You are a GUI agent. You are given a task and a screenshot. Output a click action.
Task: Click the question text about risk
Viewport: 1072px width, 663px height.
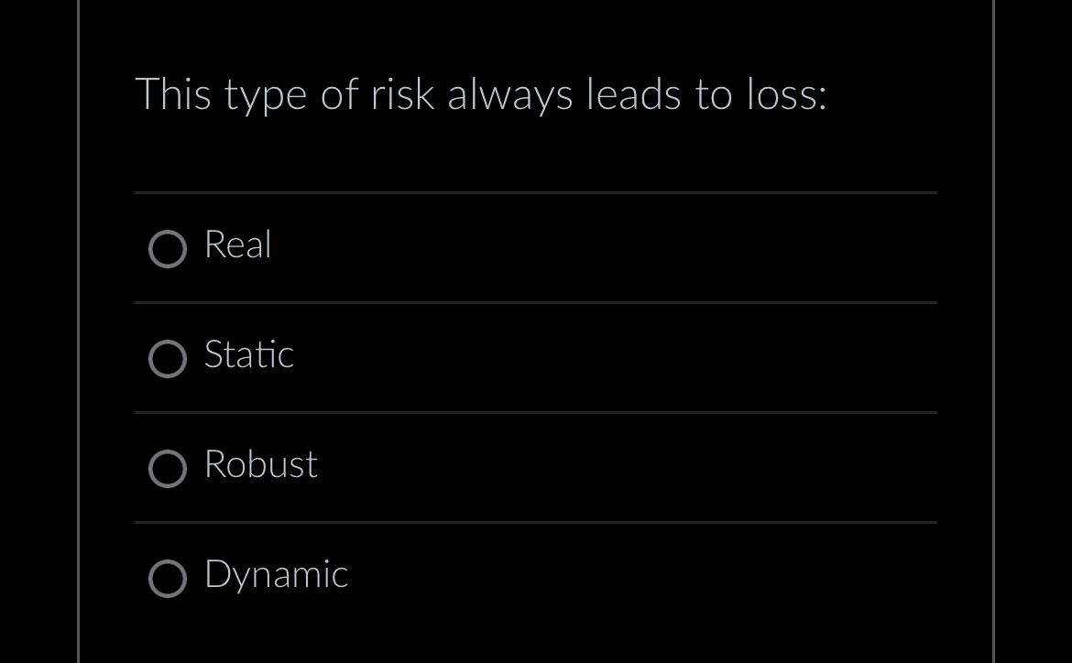coord(481,93)
